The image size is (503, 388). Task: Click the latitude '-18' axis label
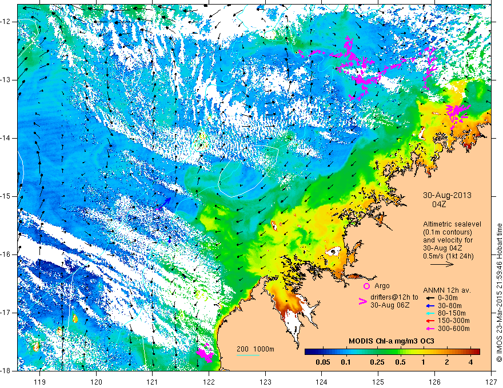pos(6,371)
